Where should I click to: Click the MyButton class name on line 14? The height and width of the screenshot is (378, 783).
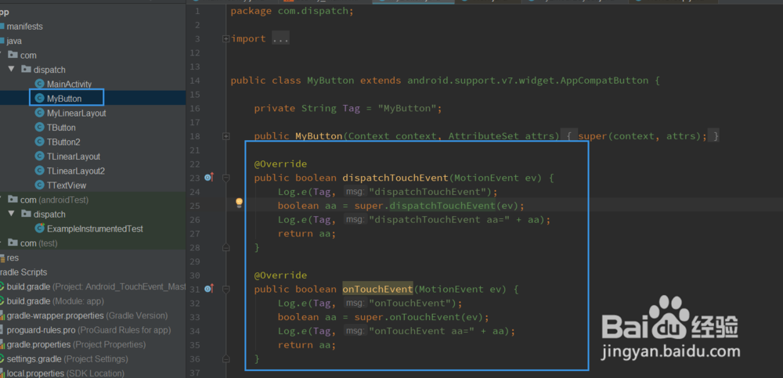(x=330, y=81)
